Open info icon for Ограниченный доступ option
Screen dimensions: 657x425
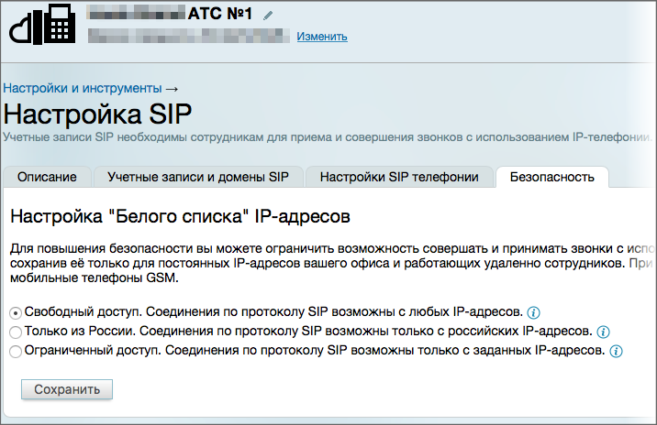click(616, 351)
